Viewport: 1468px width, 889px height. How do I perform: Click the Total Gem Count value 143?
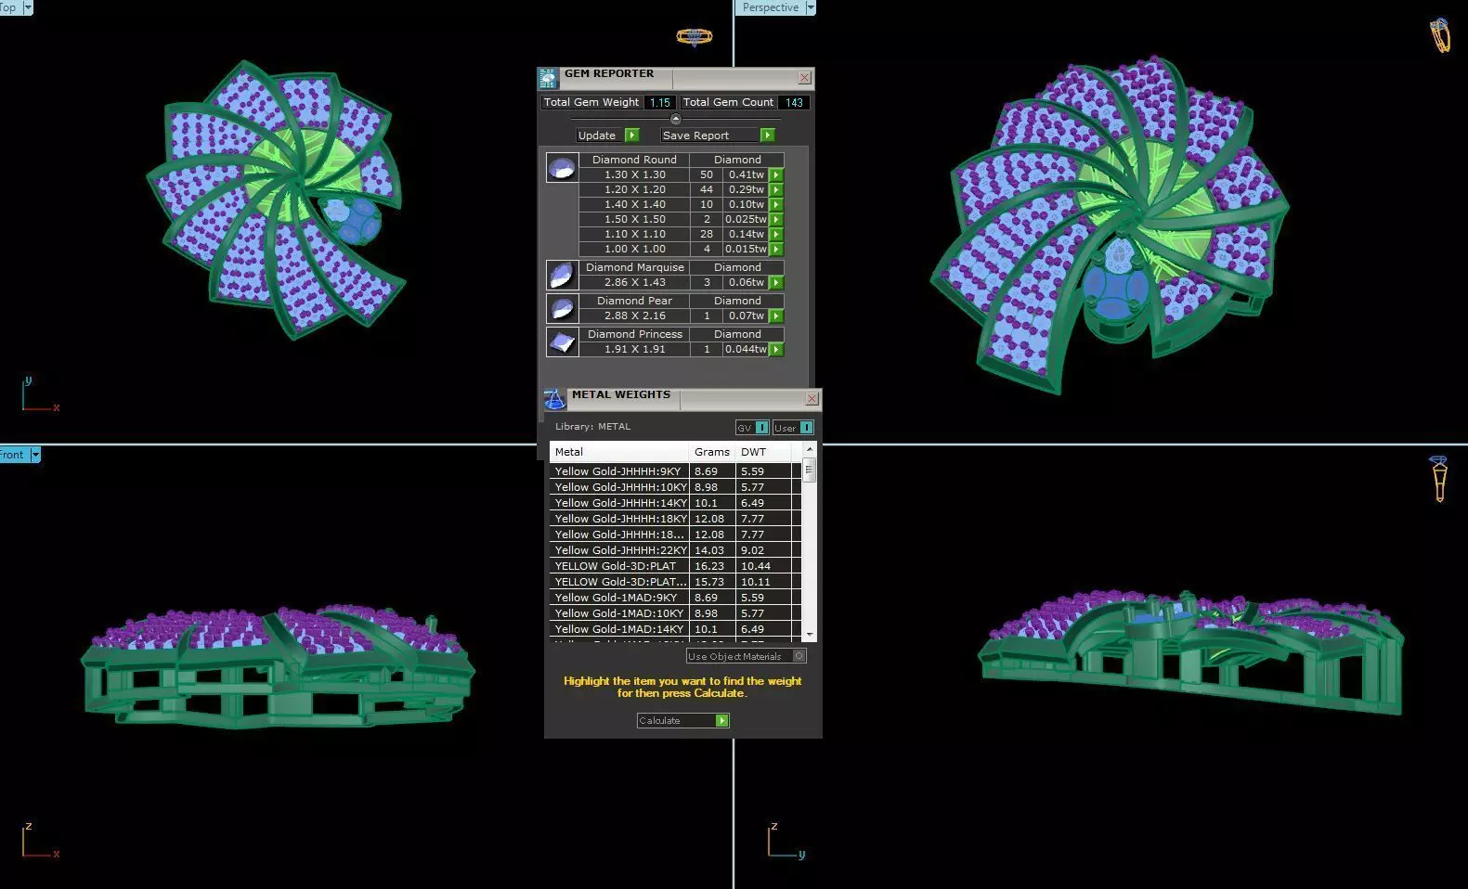[794, 103]
